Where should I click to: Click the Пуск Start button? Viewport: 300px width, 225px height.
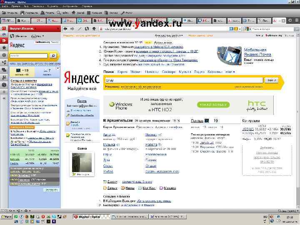(6, 217)
